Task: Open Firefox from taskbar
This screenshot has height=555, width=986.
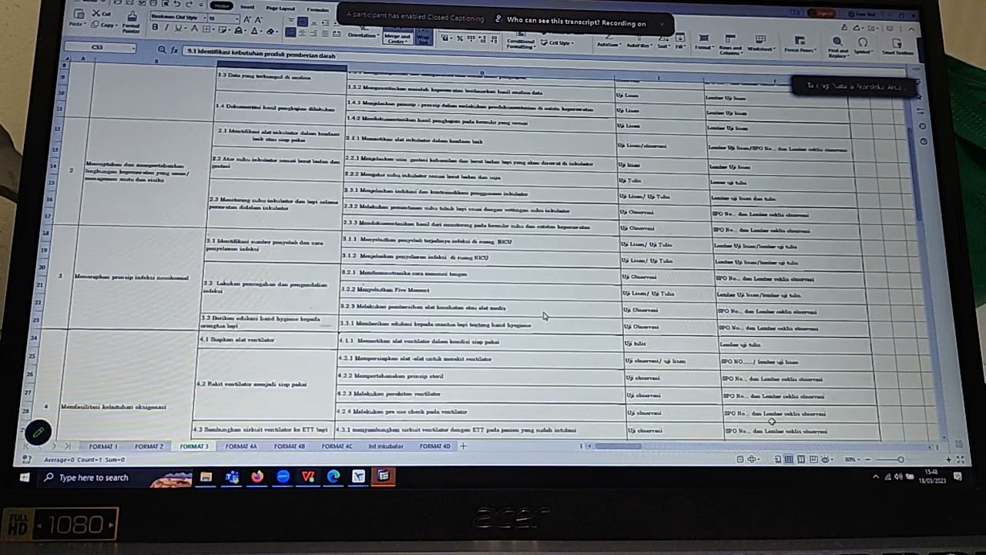Action: tap(257, 477)
